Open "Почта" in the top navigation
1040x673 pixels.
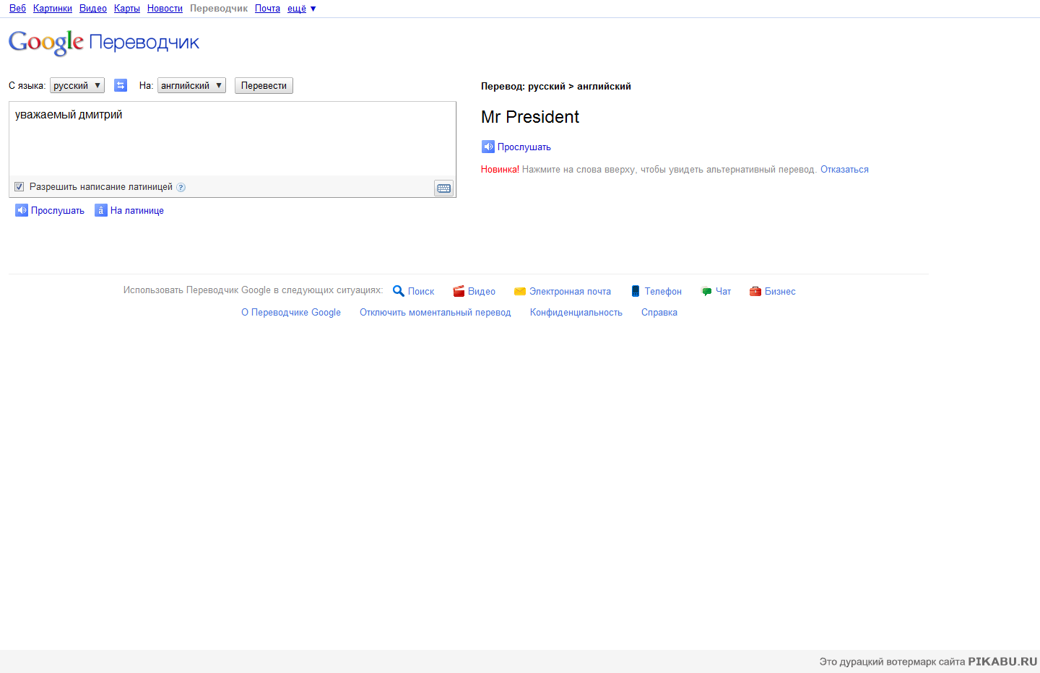(267, 9)
